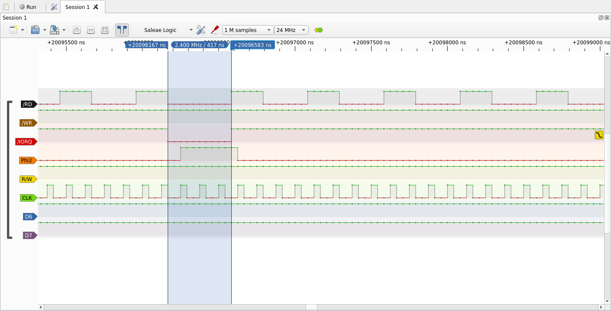Click the 2.400 MHz / 417 ns cursor label
Viewport: 611px width, 311px height.
[199, 45]
